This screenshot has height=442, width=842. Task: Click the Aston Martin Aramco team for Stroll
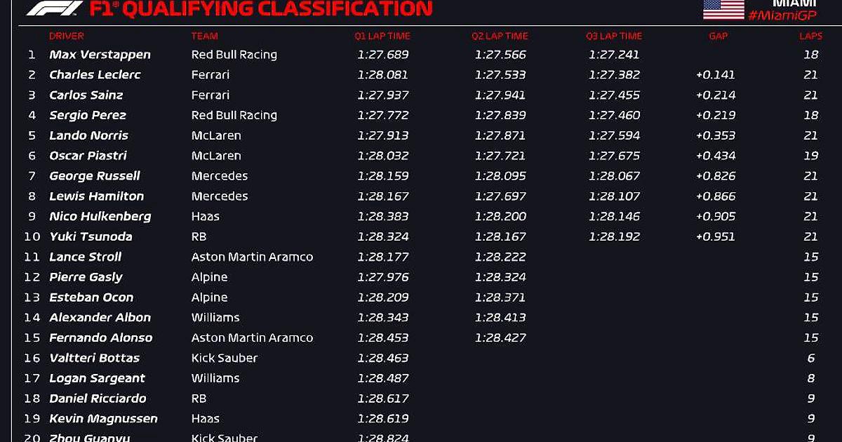coord(252,257)
